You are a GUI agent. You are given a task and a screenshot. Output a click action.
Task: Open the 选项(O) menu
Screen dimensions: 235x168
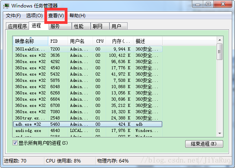(34, 16)
